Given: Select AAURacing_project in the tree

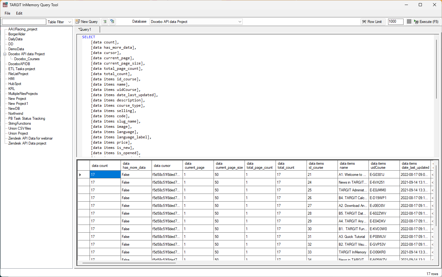Looking at the screenshot, I should tap(23, 29).
